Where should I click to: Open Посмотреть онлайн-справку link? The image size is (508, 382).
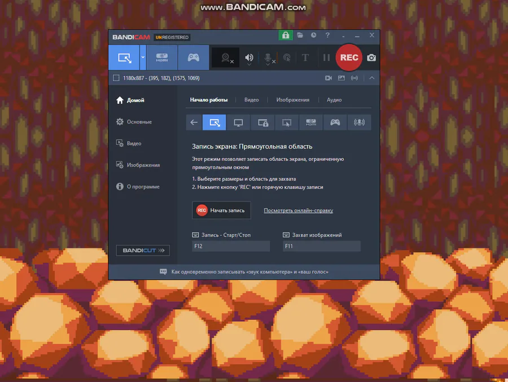pos(299,210)
